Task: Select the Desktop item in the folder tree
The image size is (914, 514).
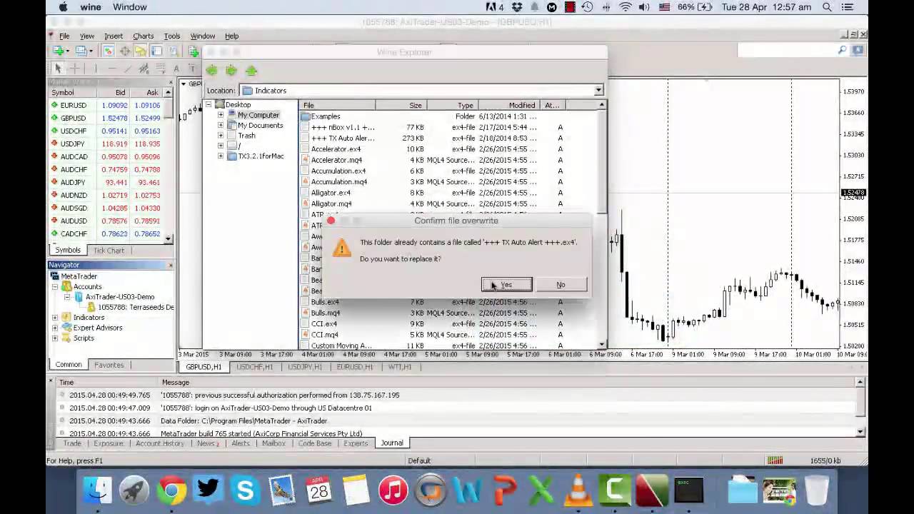Action: (x=238, y=105)
